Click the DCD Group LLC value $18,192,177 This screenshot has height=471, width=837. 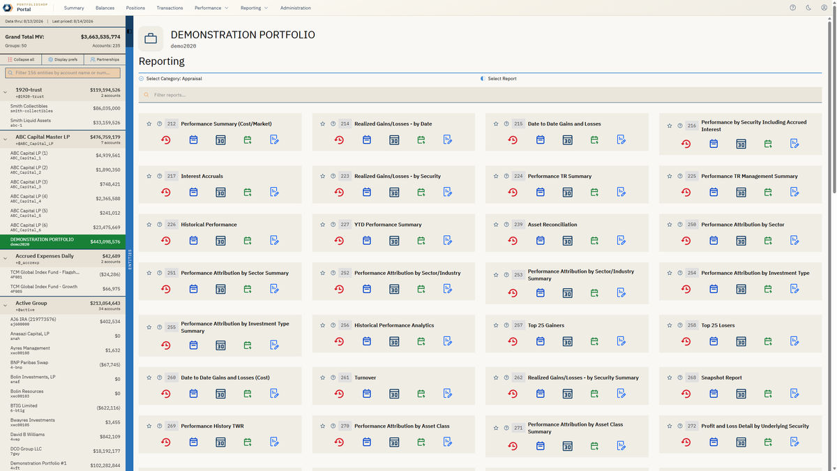click(x=106, y=451)
